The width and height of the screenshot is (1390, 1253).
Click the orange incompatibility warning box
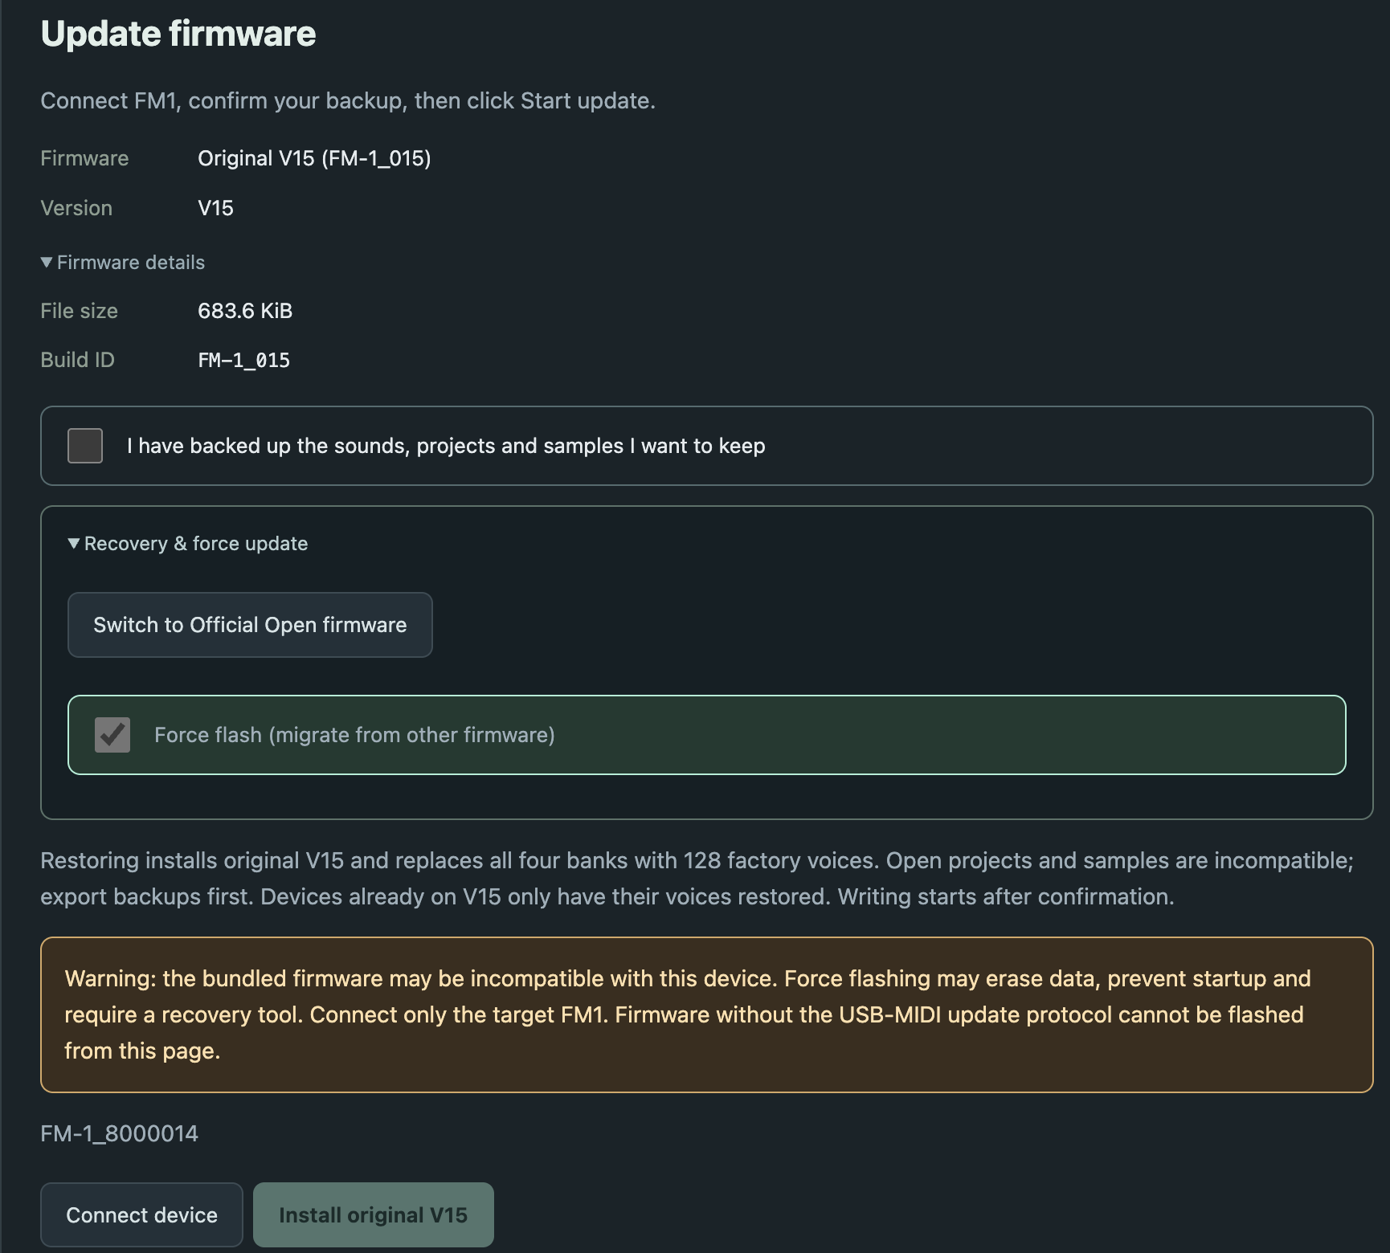[707, 1014]
